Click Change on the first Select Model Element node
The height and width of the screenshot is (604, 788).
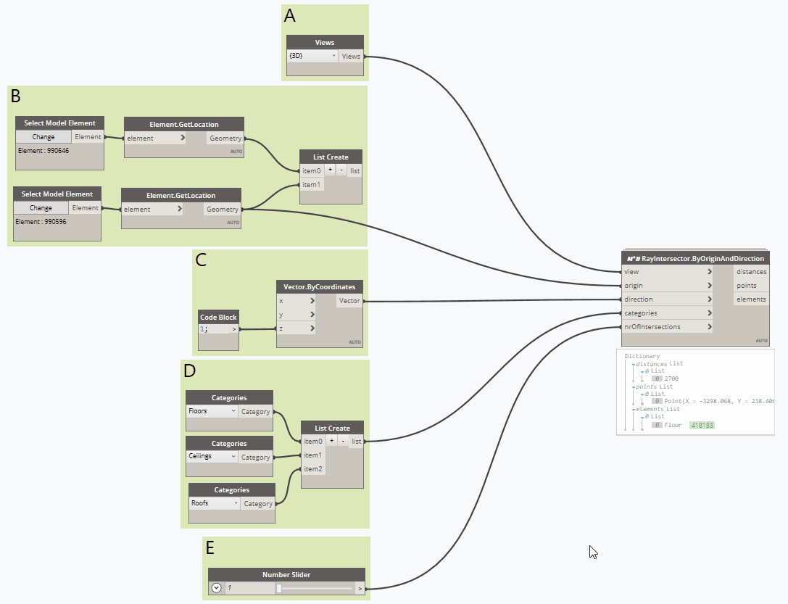pos(43,136)
